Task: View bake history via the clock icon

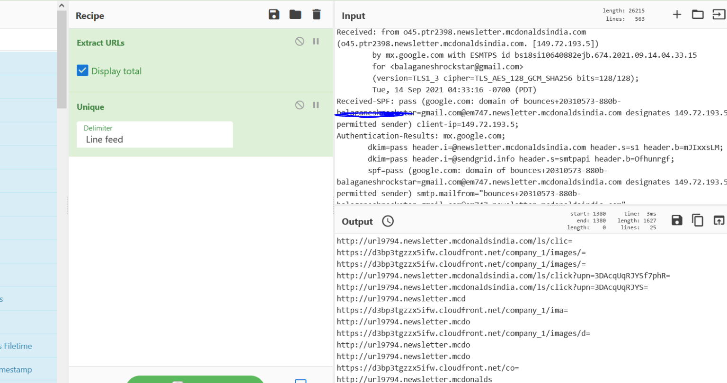Action: (387, 221)
